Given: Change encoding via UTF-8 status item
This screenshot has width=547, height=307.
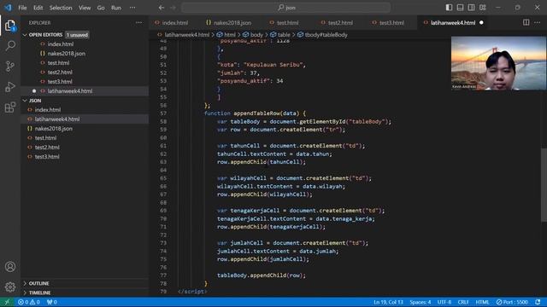Looking at the screenshot, I should tap(444, 302).
